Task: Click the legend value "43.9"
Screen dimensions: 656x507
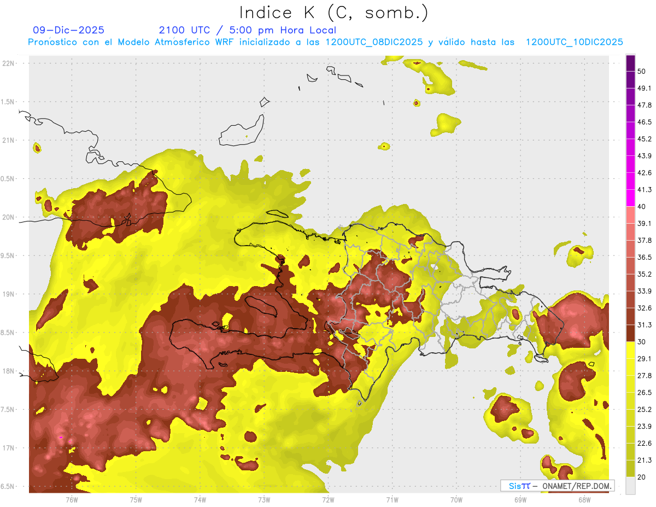Action: (645, 156)
